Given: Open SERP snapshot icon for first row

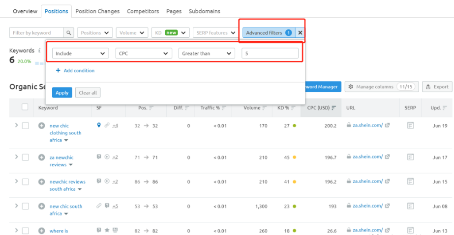Looking at the screenshot, I should click(x=410, y=126).
